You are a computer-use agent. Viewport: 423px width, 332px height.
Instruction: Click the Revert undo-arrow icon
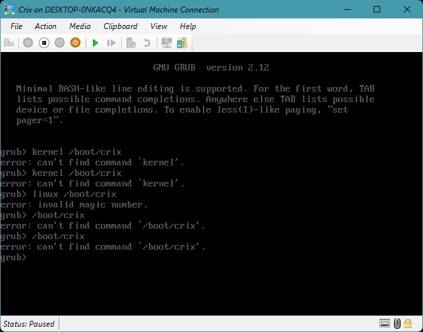coord(147,43)
